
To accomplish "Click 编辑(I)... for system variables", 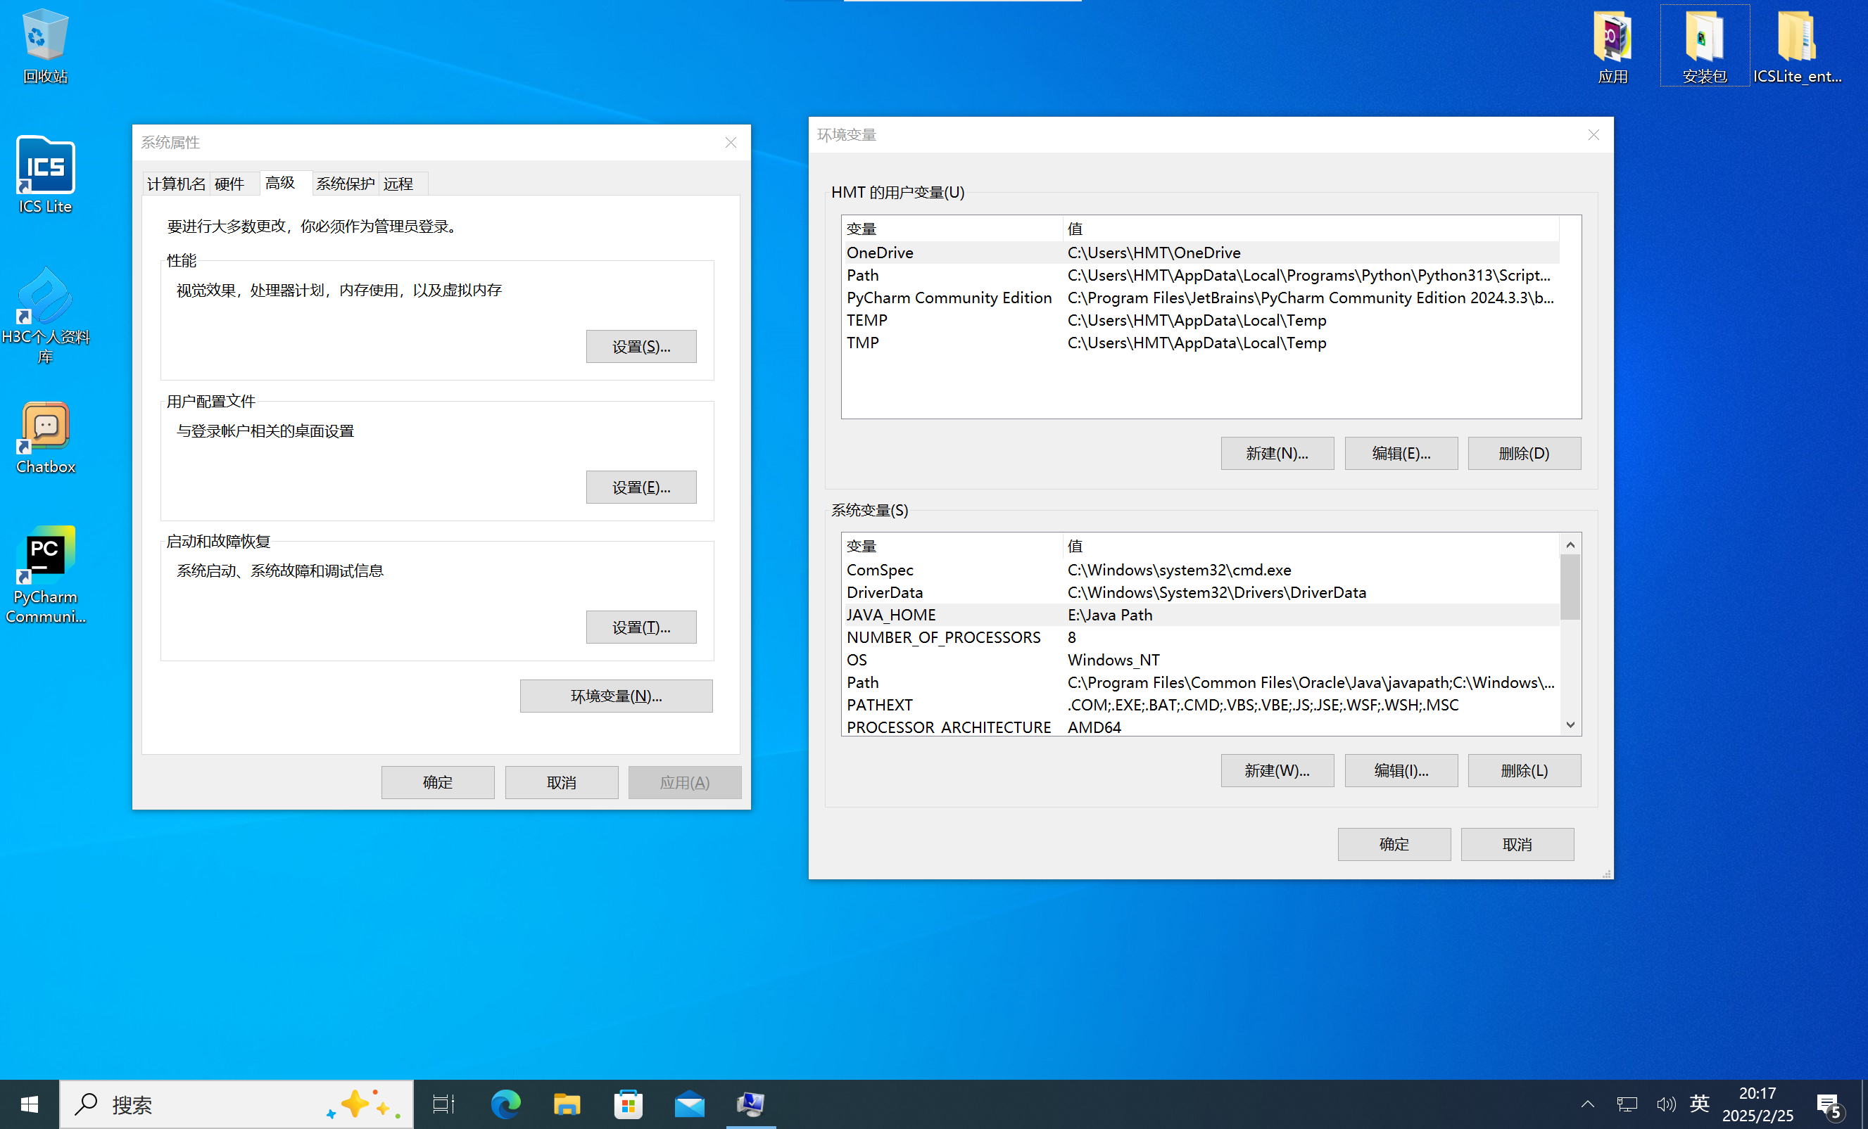I will coord(1400,770).
